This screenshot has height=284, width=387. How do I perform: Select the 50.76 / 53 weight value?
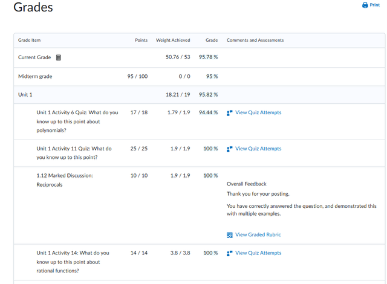[178, 57]
